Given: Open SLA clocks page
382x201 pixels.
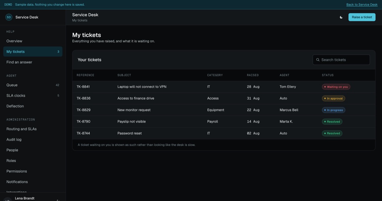Looking at the screenshot, I should [33, 96].
